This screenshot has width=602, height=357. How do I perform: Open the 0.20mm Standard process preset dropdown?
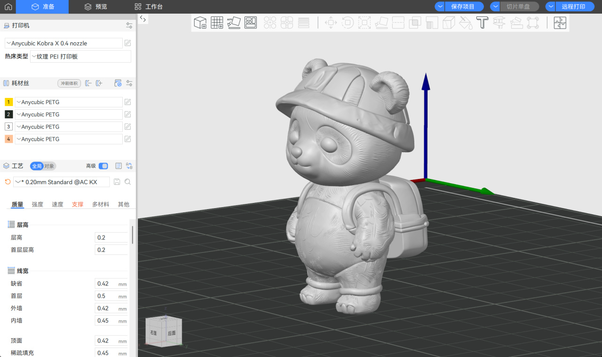pos(62,182)
